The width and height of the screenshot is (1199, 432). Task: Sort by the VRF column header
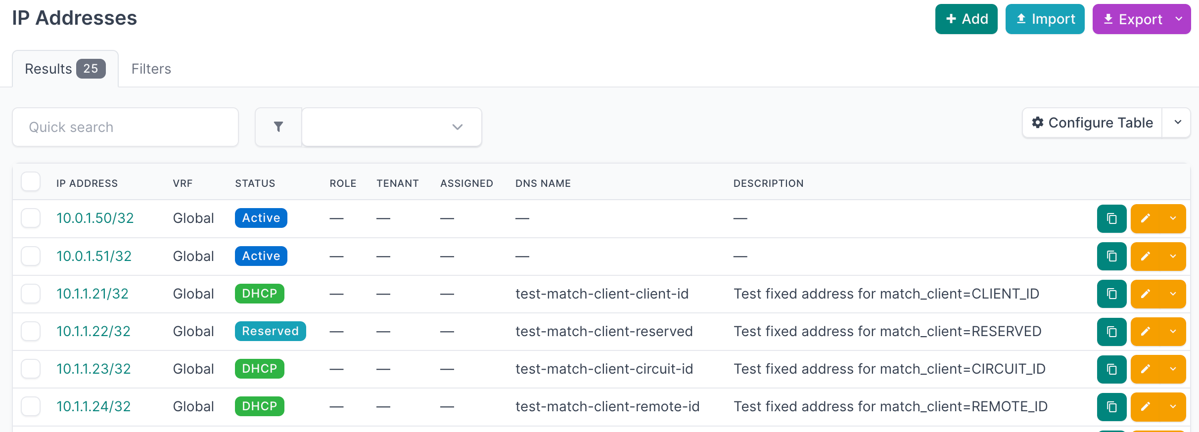click(x=183, y=183)
